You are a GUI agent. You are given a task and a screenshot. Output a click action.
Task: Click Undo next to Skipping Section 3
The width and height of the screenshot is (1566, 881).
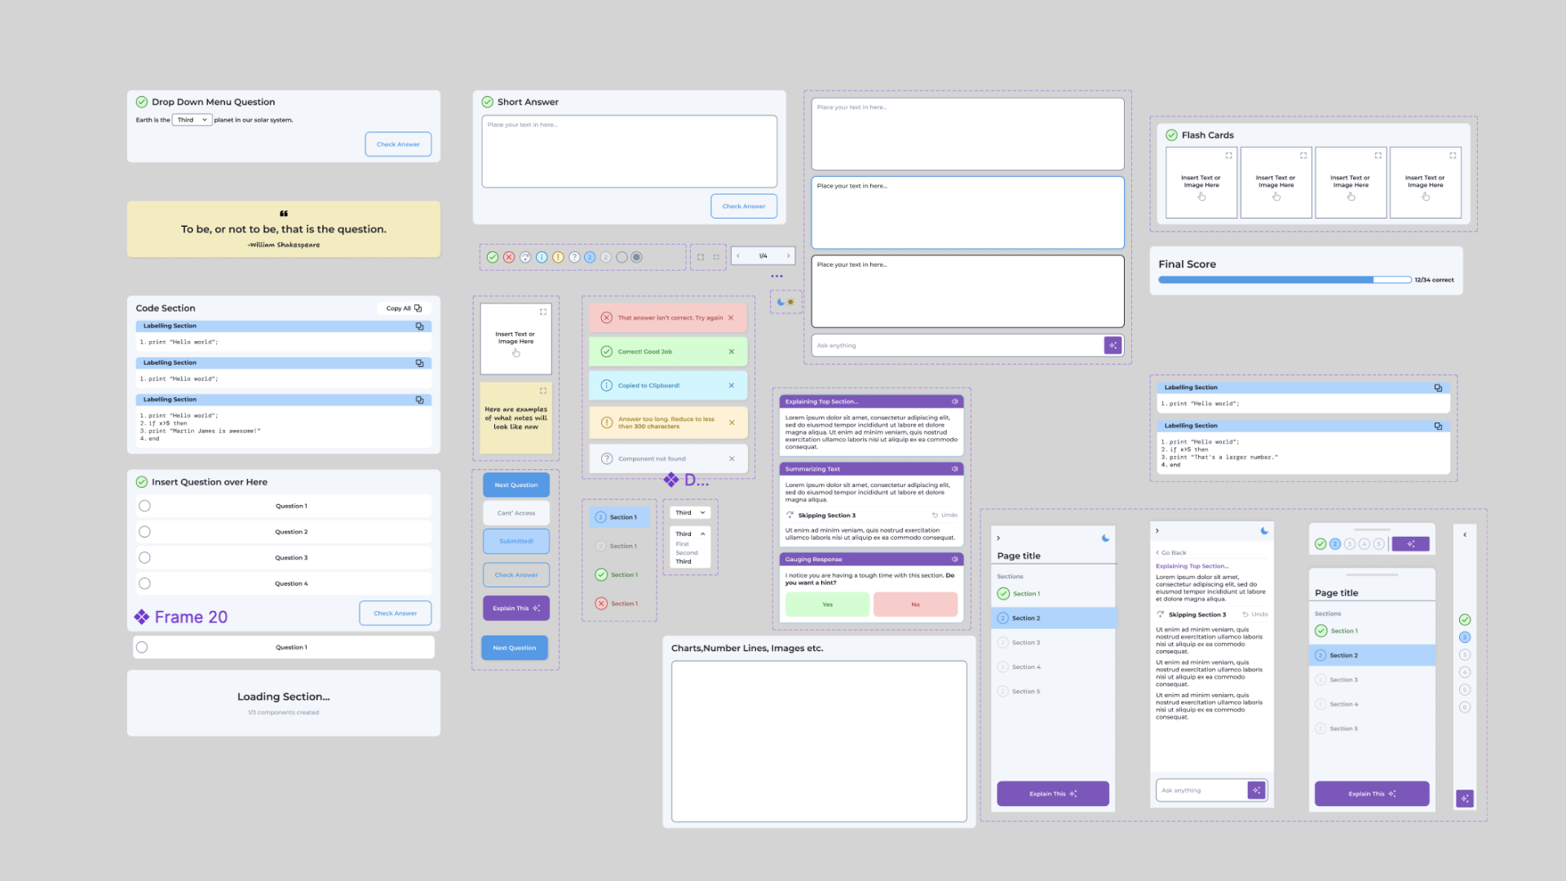pyautogui.click(x=945, y=516)
